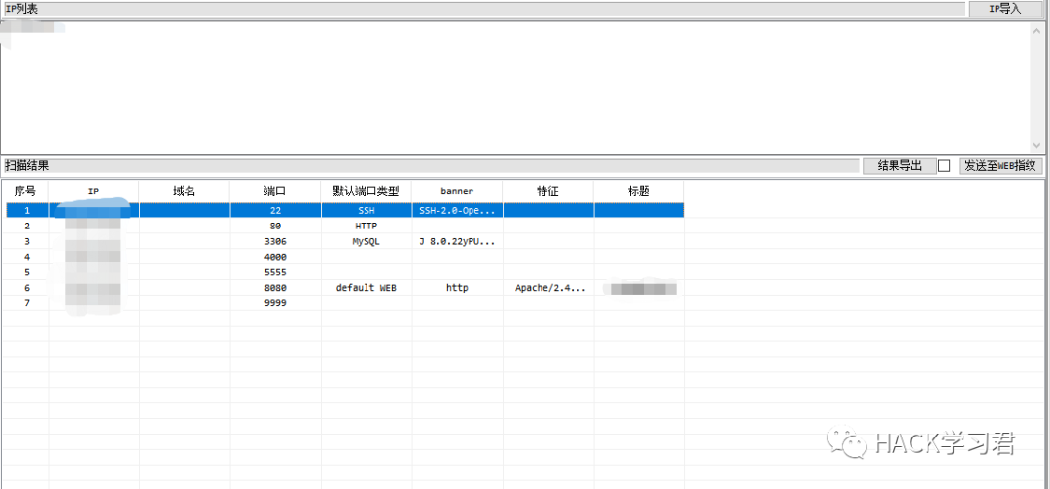Click the J 8.0.22yPU... banner cell
Screen dimensions: 1050x489
pyautogui.click(x=457, y=241)
